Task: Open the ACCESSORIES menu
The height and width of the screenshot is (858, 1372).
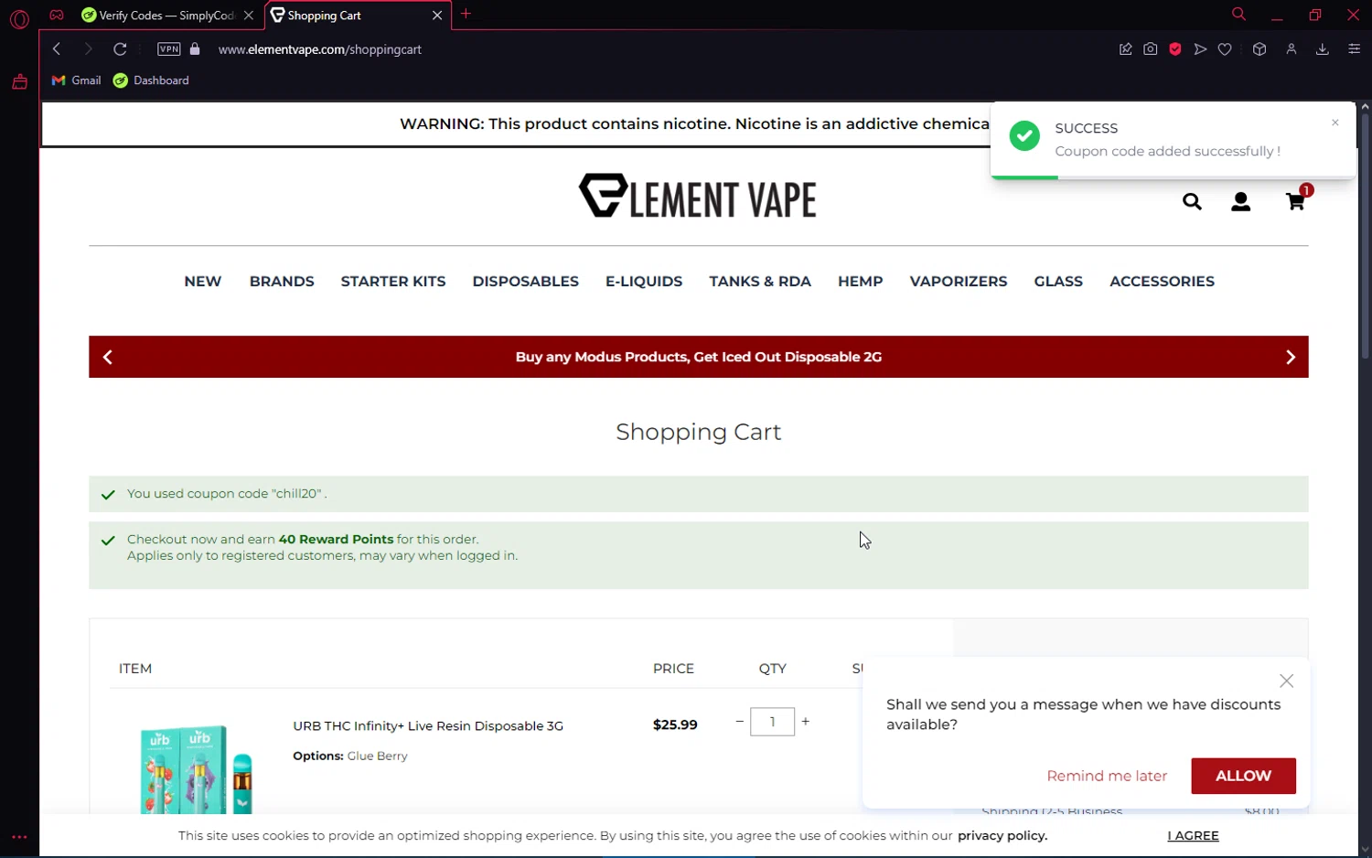Action: [1162, 282]
